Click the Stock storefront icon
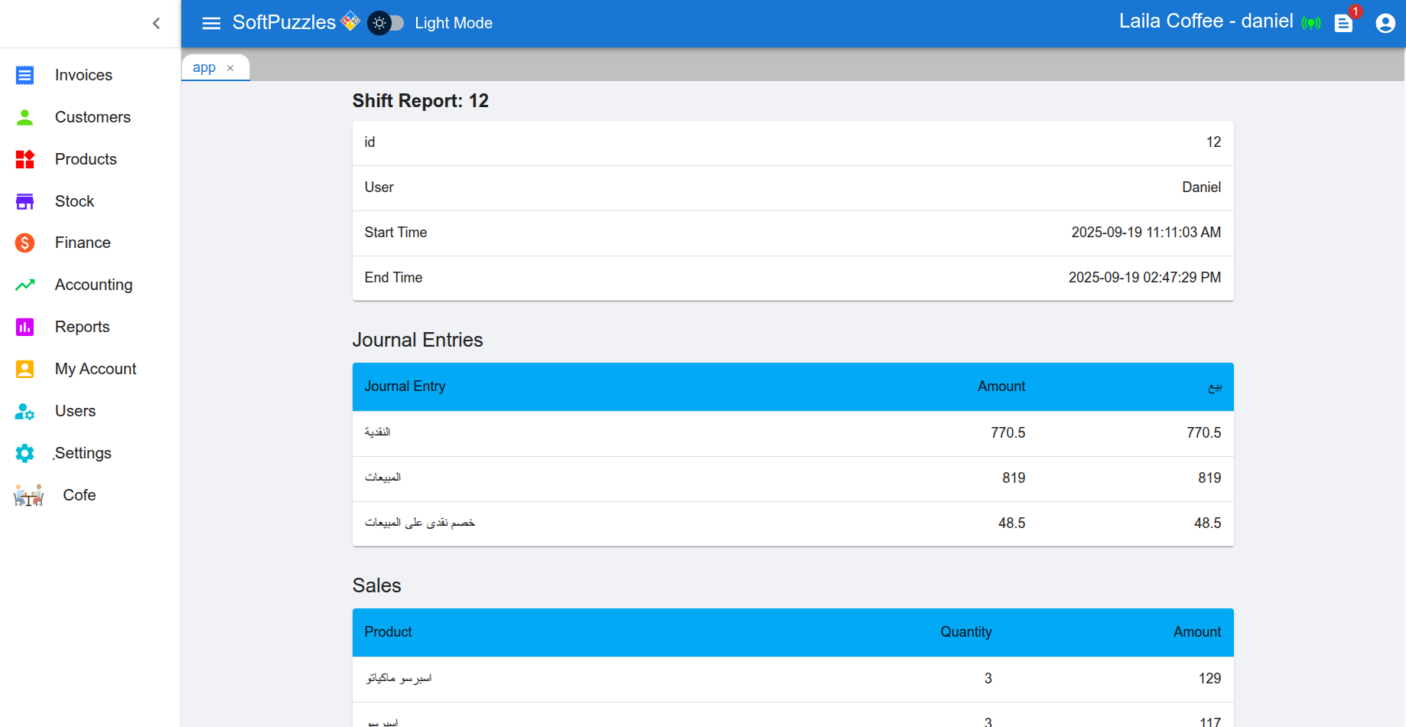 click(24, 201)
